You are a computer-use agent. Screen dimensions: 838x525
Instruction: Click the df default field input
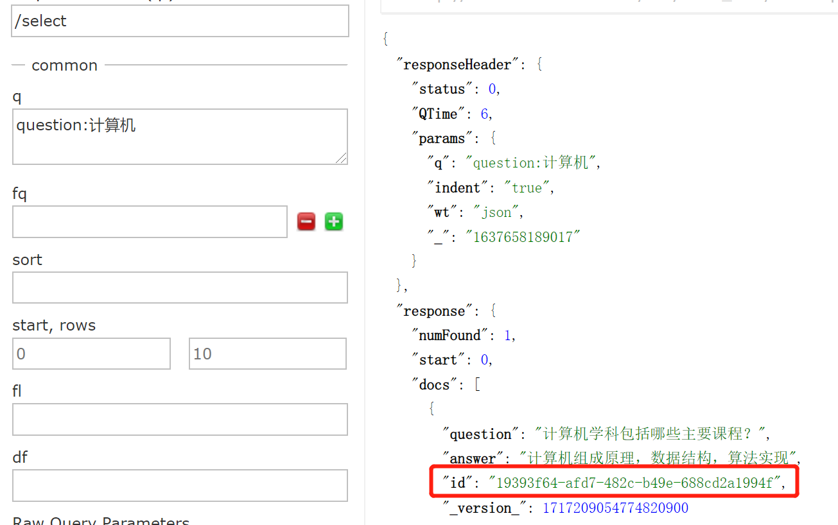click(x=180, y=485)
